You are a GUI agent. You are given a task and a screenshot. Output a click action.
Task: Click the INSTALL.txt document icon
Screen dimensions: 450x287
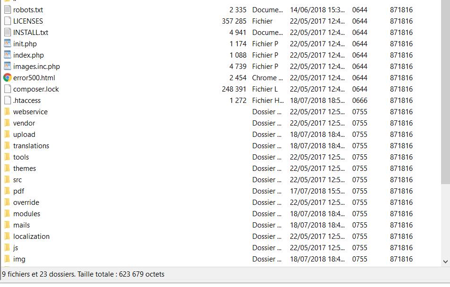click(x=8, y=33)
